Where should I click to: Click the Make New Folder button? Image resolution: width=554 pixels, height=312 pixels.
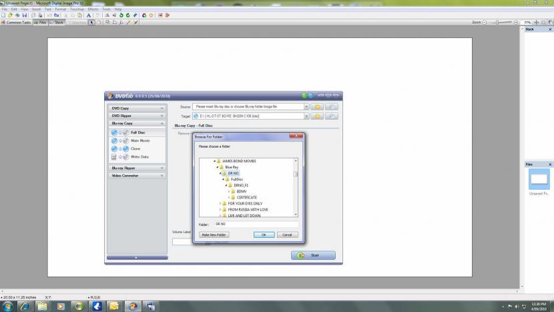pos(214,235)
